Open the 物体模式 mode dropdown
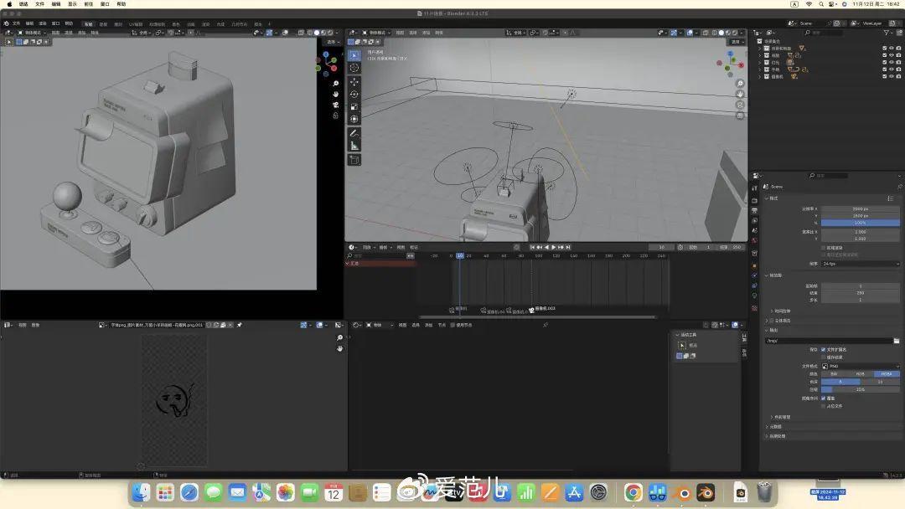Image resolution: width=905 pixels, height=509 pixels. click(x=375, y=33)
